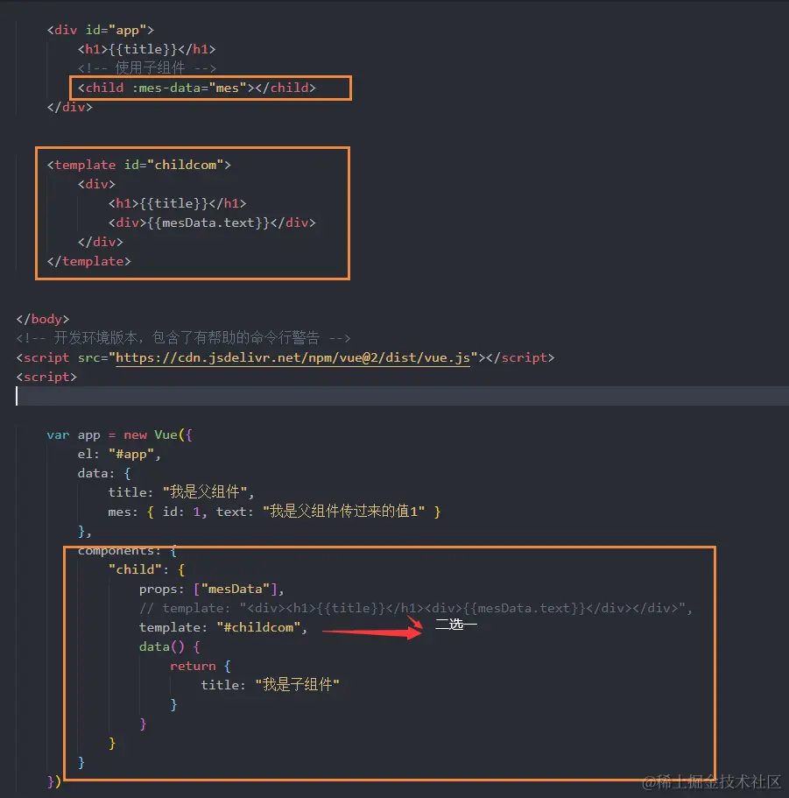Screen dimensions: 789x798
Task: Click the CDN URL in script src
Action: (293, 357)
